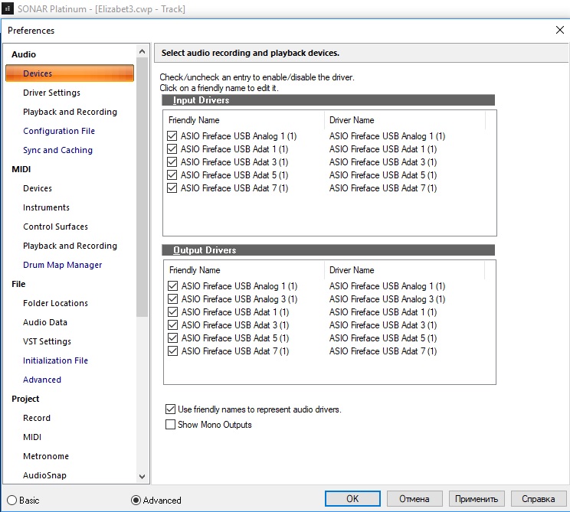The width and height of the screenshot is (570, 512).
Task: Open Advanced page under File
Action: [42, 380]
